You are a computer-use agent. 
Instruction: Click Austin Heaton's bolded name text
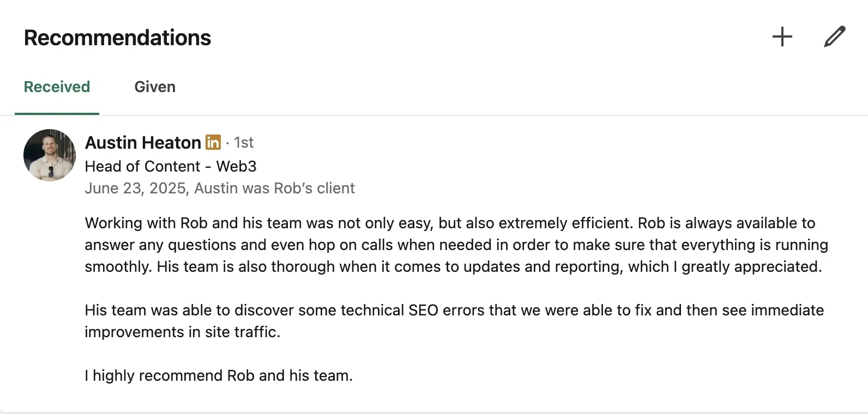click(x=143, y=142)
